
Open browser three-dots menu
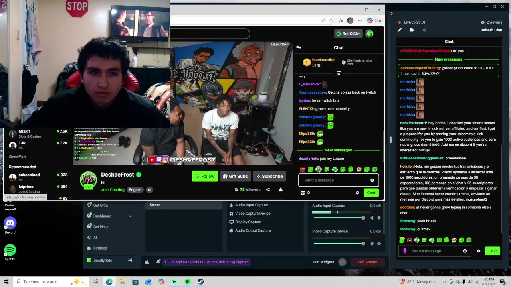[x=360, y=20]
